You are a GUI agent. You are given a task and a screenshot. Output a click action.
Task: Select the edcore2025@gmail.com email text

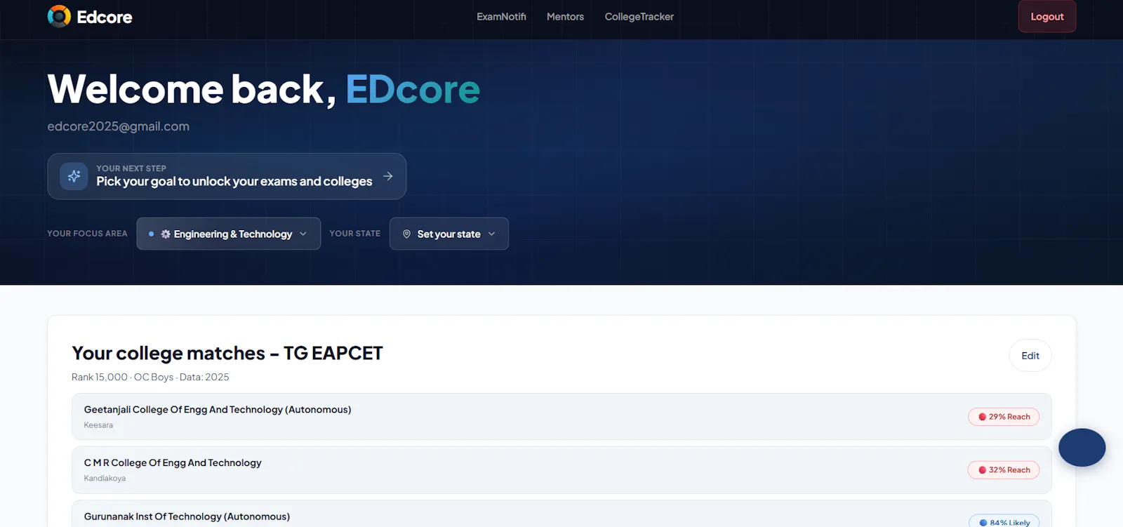pyautogui.click(x=118, y=126)
